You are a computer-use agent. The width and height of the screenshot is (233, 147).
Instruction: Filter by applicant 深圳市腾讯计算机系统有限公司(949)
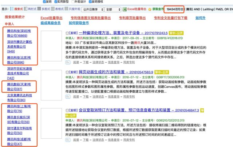coord(19,47)
